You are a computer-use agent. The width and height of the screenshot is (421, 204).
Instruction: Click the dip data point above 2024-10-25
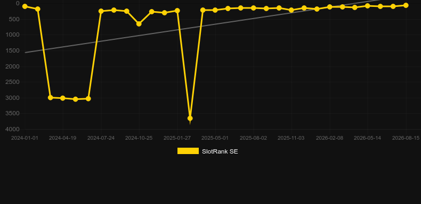click(139, 24)
